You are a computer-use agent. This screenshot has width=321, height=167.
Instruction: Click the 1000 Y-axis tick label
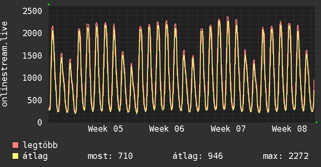click(32, 78)
